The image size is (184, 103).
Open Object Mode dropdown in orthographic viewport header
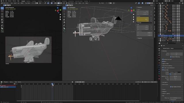click(70, 3)
